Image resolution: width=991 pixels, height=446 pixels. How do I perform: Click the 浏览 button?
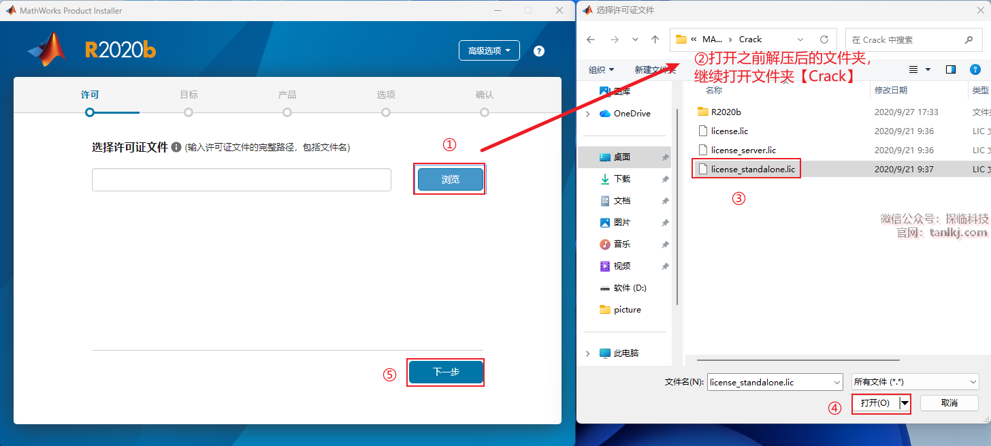click(x=451, y=179)
